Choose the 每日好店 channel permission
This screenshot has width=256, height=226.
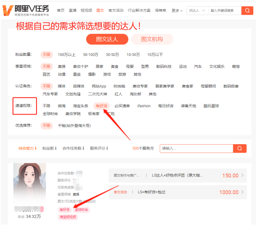(x=166, y=106)
